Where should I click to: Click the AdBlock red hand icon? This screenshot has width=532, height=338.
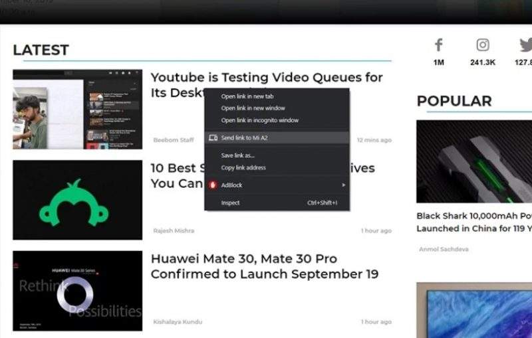click(213, 185)
